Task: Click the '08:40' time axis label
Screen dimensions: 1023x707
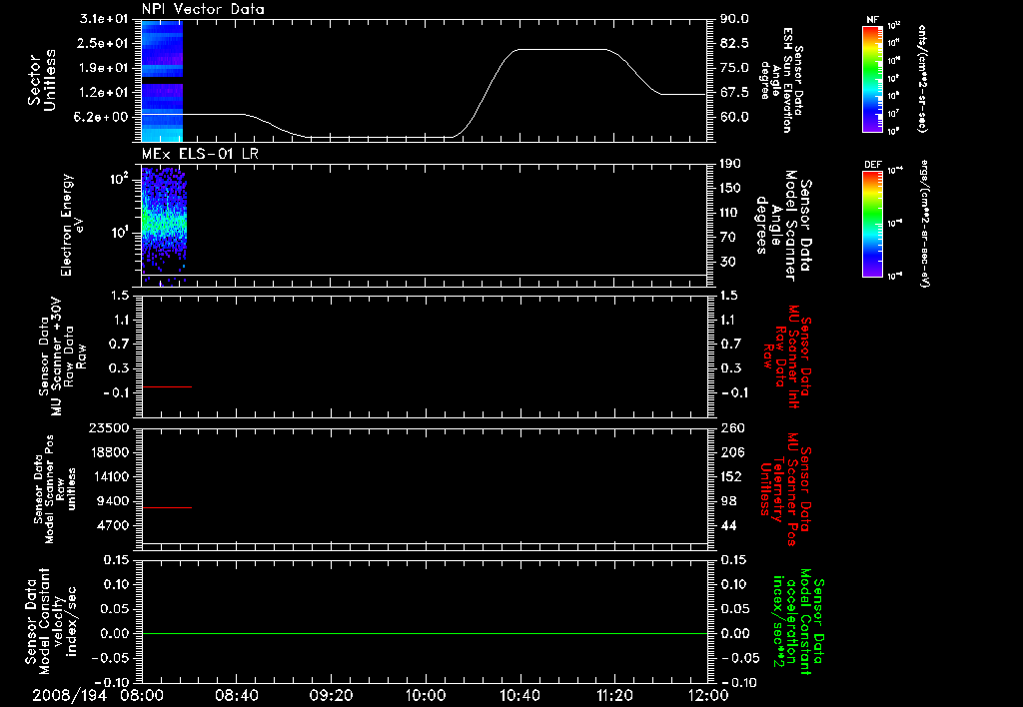Action: tap(237, 695)
